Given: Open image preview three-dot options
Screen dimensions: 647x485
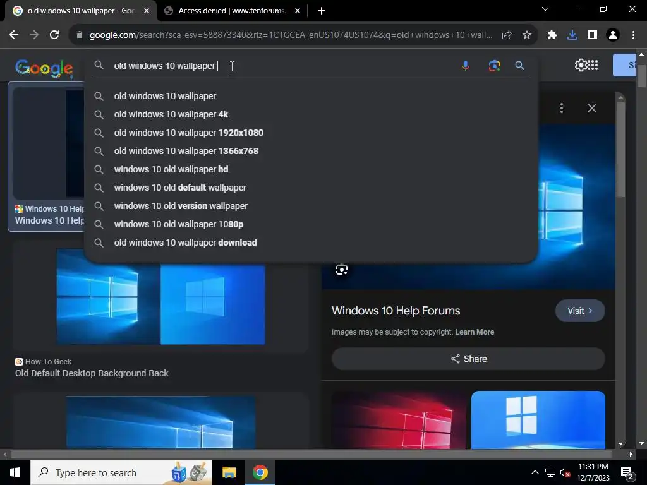Looking at the screenshot, I should click(562, 108).
